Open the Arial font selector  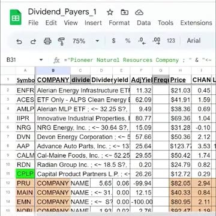coord(194,41)
